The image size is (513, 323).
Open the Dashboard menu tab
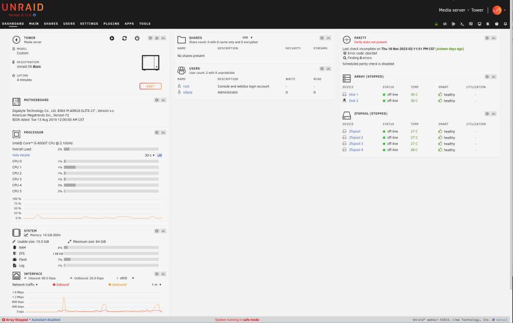(13, 24)
